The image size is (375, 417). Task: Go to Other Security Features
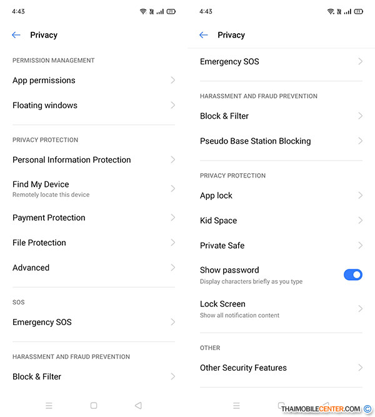pyautogui.click(x=243, y=368)
